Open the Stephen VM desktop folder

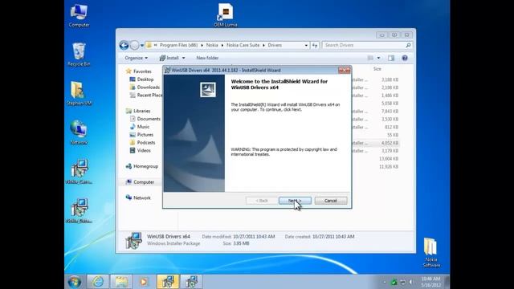tap(79, 93)
